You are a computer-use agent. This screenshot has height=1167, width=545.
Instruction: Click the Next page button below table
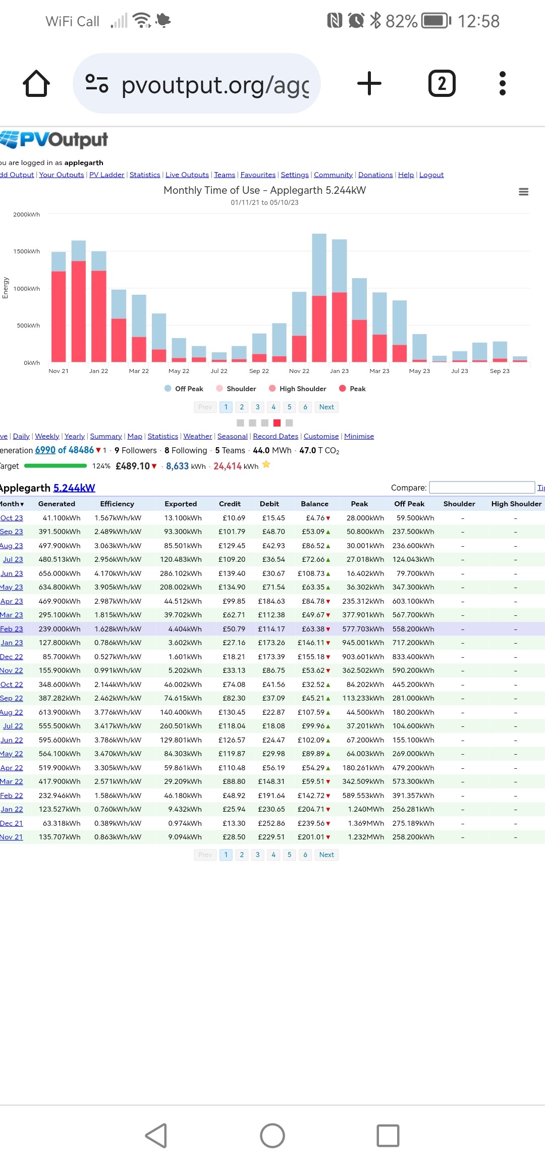(x=326, y=855)
